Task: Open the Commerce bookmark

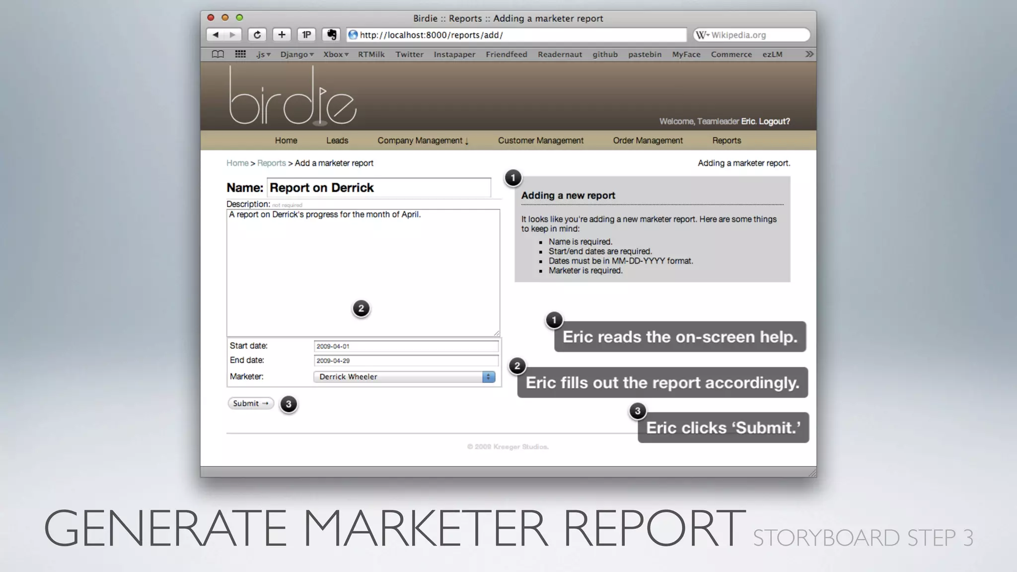Action: point(731,55)
